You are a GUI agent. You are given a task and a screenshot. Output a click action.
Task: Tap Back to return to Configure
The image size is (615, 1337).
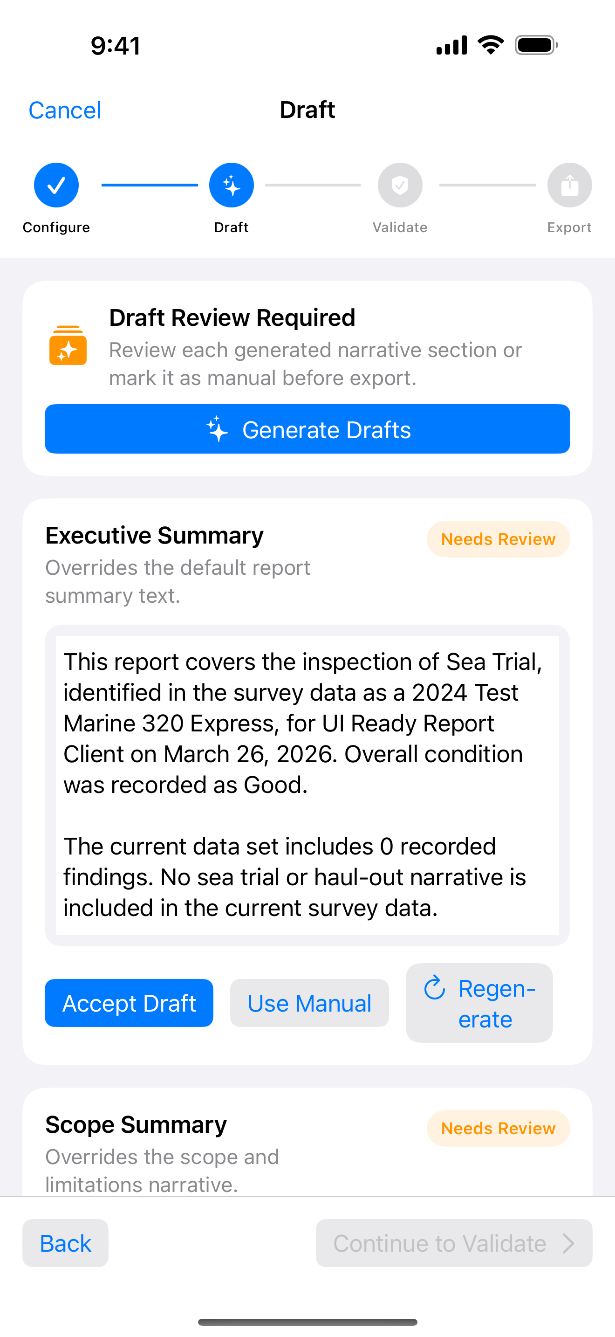click(x=65, y=1244)
